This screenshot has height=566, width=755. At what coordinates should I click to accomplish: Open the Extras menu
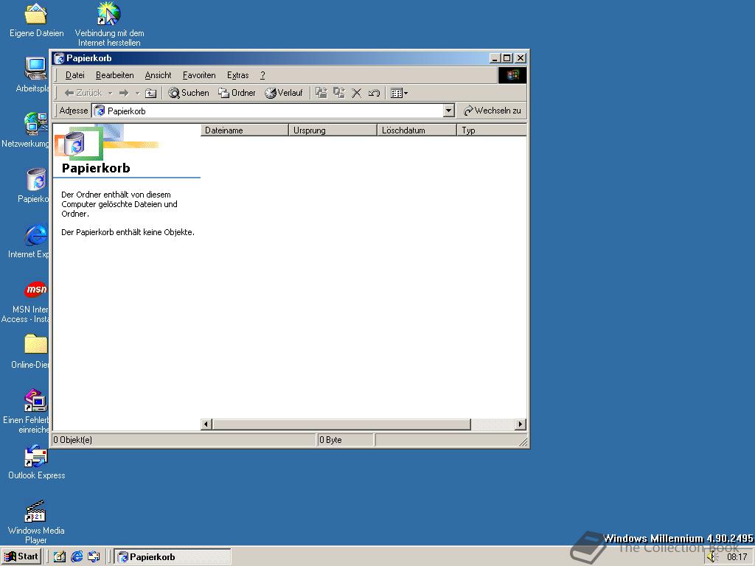(x=237, y=75)
